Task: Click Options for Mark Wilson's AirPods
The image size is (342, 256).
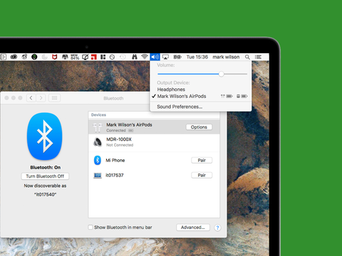Action: (x=199, y=127)
